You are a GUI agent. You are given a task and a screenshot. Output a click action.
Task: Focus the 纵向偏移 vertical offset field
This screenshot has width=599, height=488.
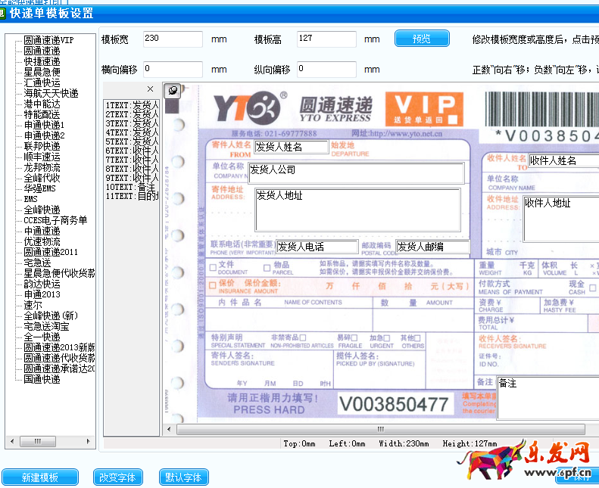coord(326,70)
